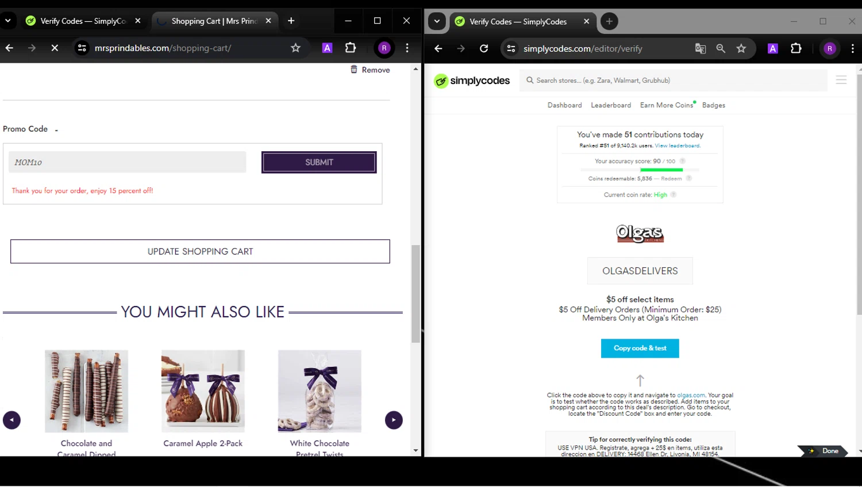Viewport: 862px width, 487px height.
Task: Click the Remove trash icon in cart
Action: (x=354, y=70)
